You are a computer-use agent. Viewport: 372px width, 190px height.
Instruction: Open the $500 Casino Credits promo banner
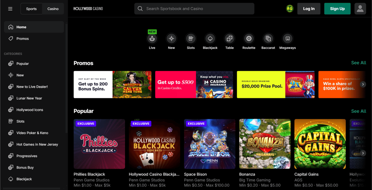tap(194, 85)
